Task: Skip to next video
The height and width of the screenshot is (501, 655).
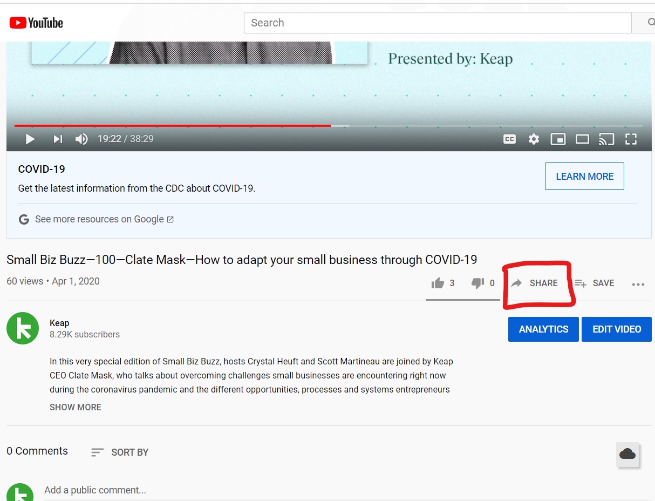Action: tap(58, 139)
